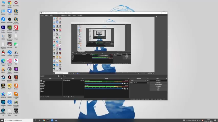Show hidden tray icons with the taskbar chevron
The image size is (218, 122).
(x=187, y=120)
